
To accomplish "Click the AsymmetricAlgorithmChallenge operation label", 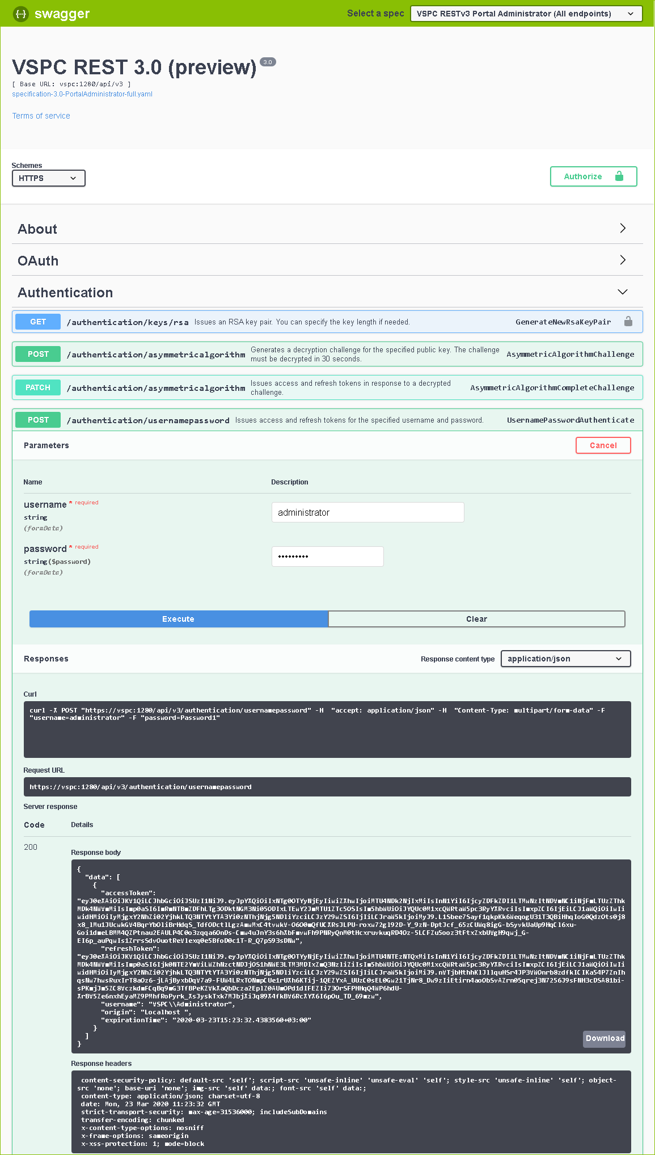I will click(x=571, y=354).
